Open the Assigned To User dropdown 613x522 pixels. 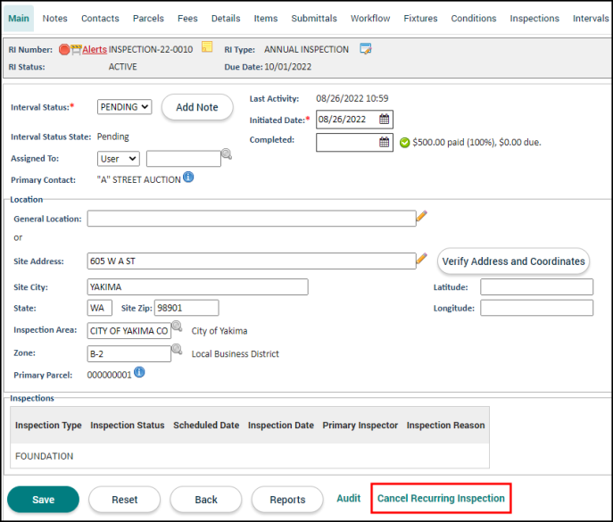pos(118,159)
